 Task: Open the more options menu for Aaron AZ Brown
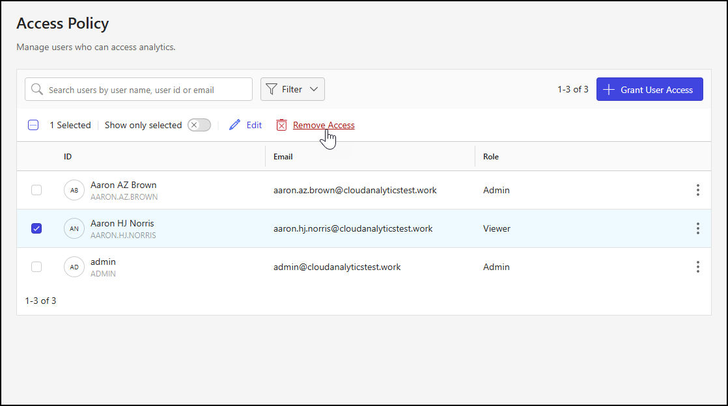point(698,190)
